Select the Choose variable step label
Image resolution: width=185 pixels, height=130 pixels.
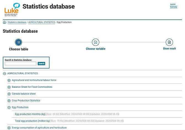pos(96,49)
